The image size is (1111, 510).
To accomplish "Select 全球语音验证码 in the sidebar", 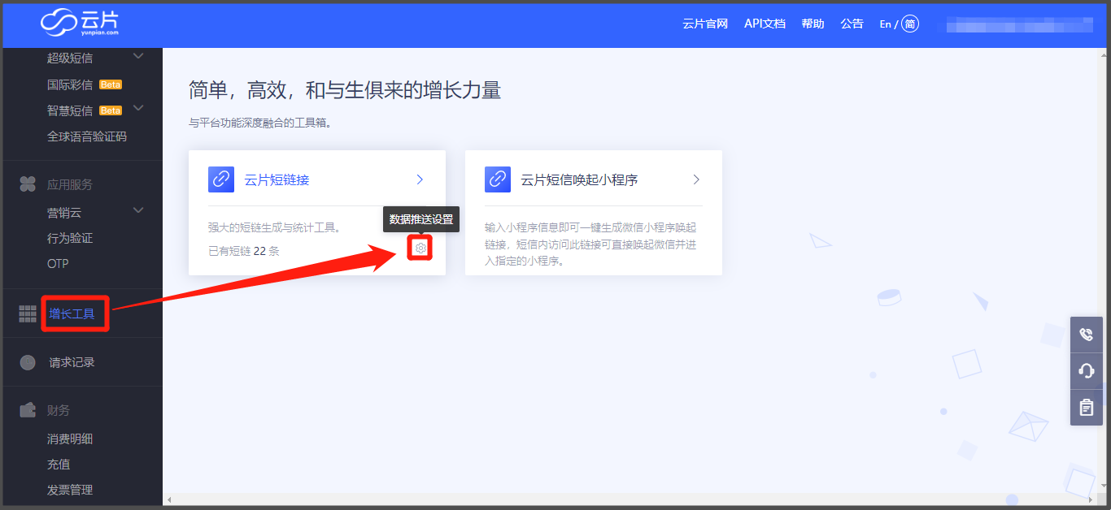I will [x=87, y=136].
